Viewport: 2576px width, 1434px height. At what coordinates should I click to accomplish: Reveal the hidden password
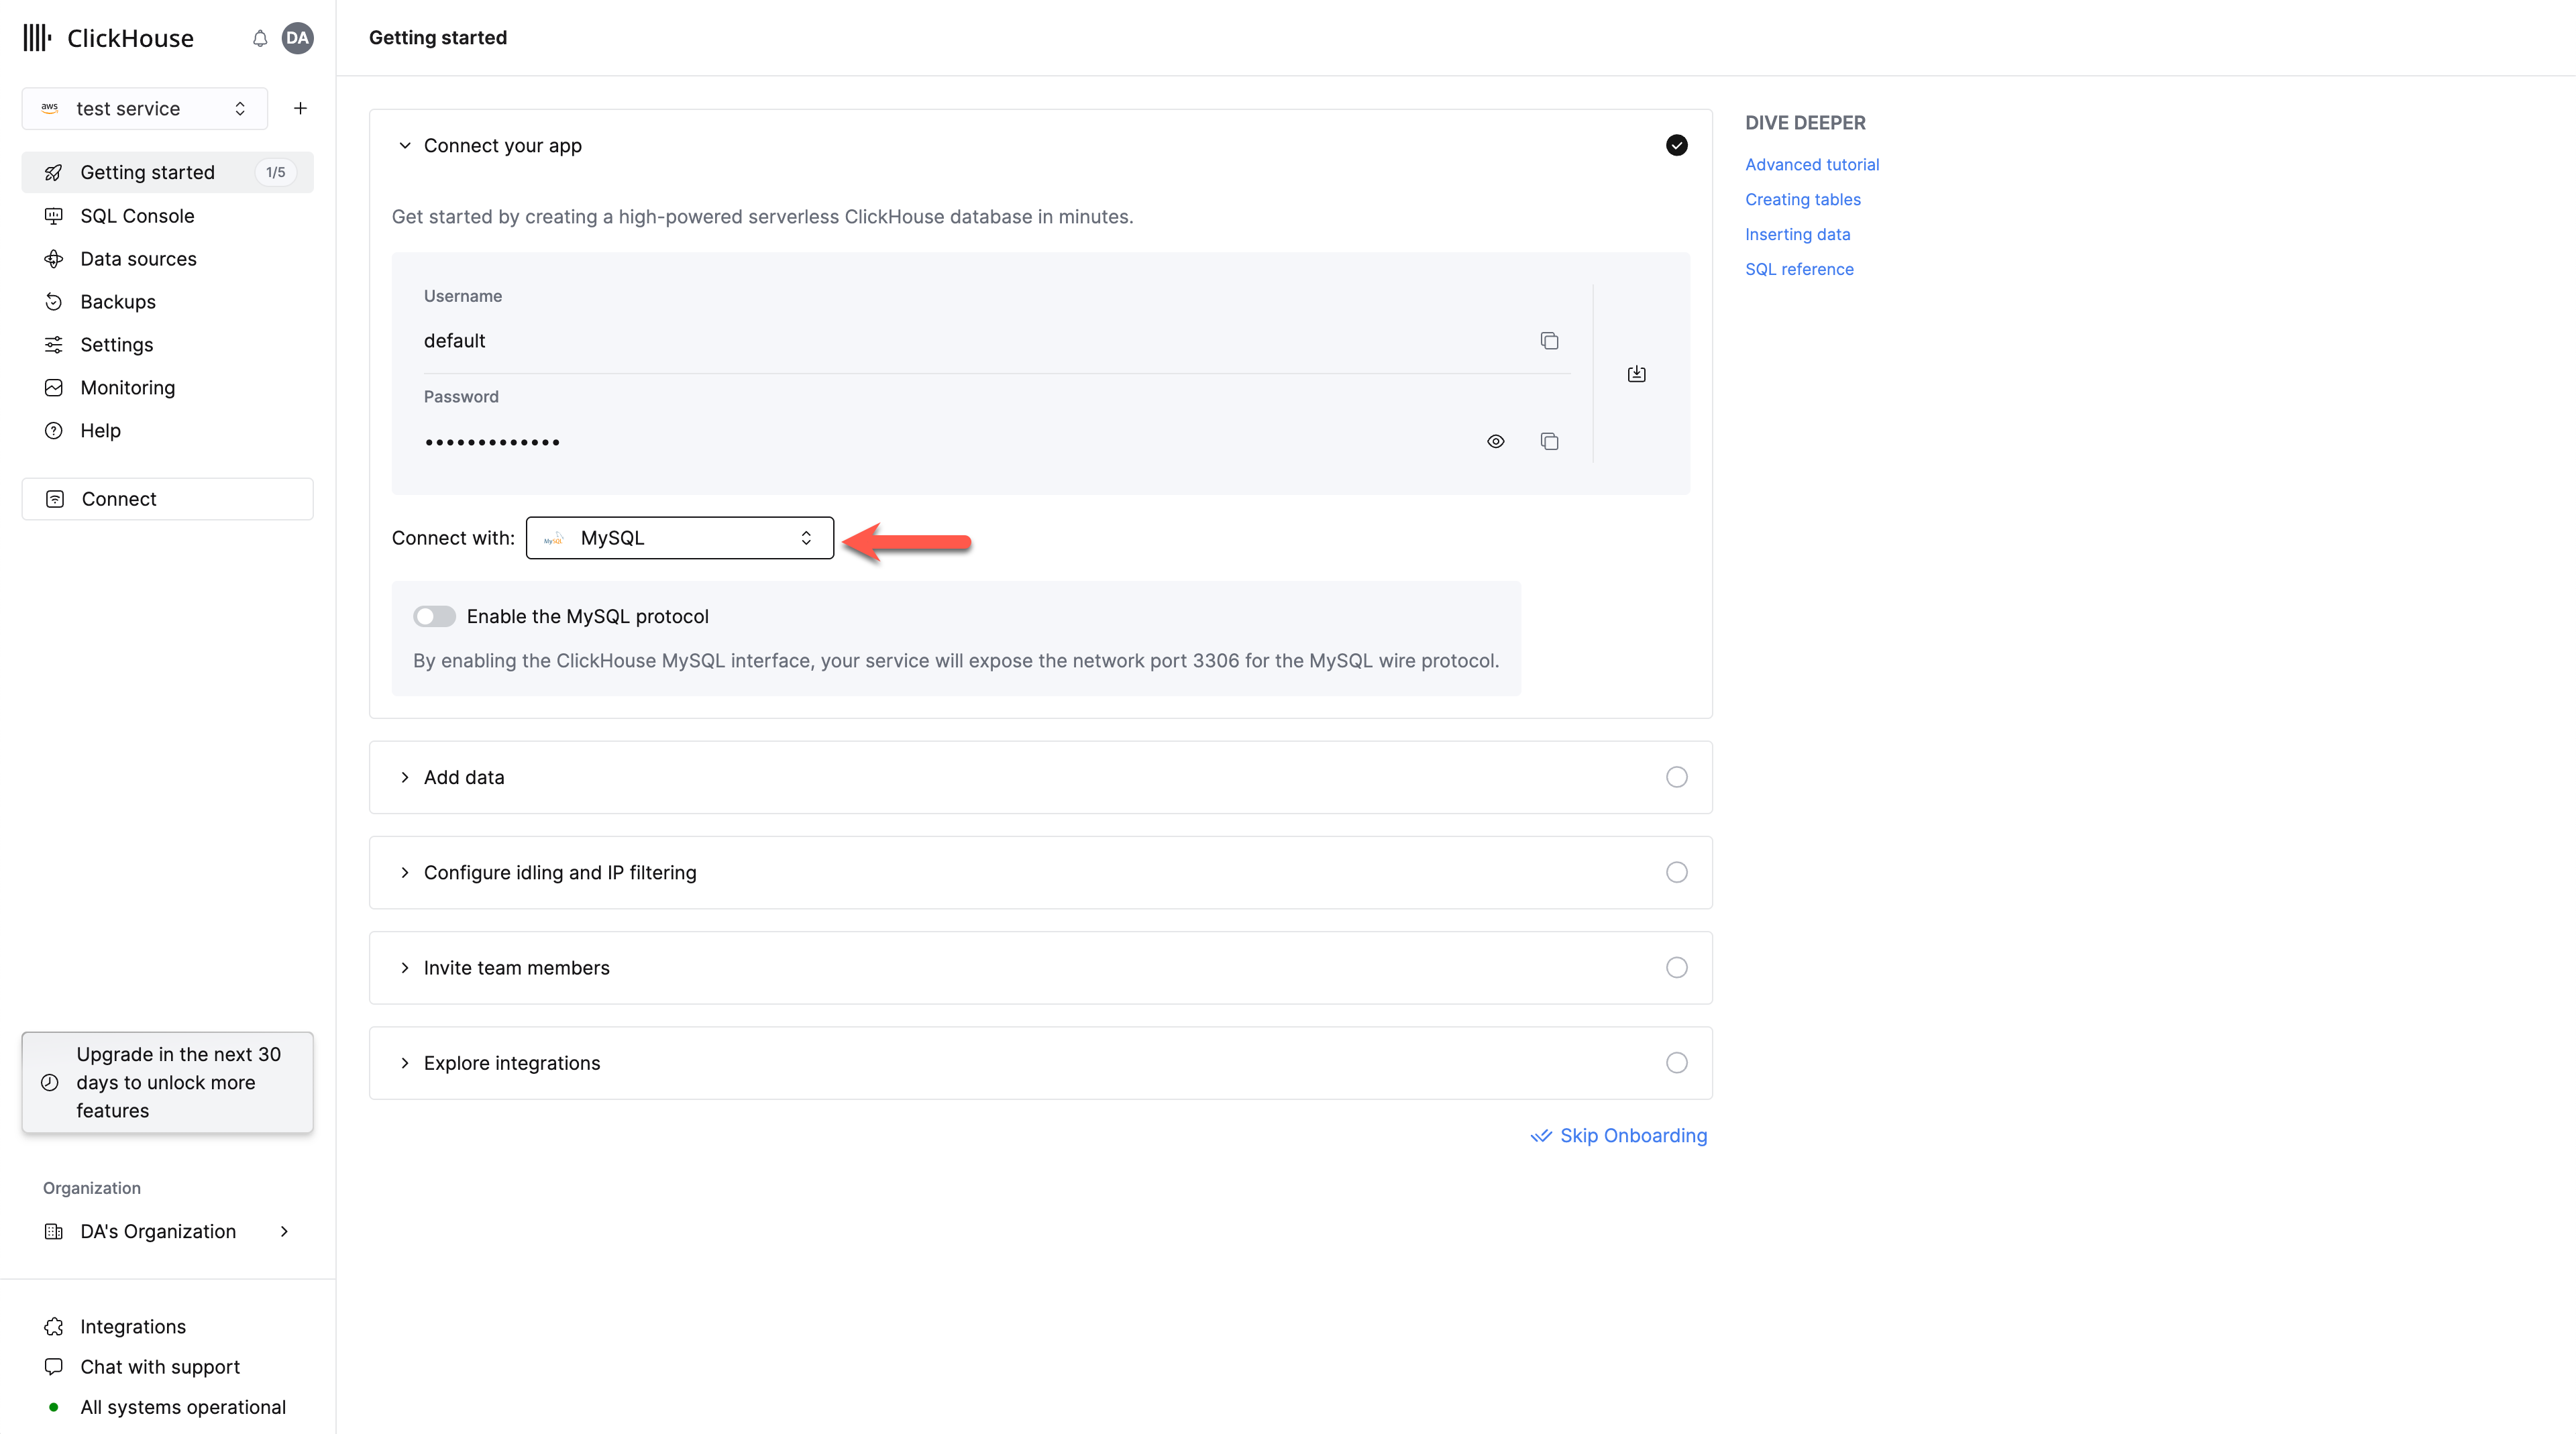[1495, 441]
